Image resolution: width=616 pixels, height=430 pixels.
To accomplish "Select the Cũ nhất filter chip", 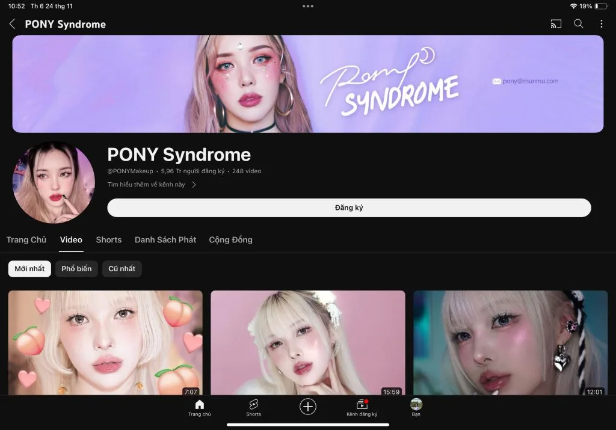I will 122,269.
